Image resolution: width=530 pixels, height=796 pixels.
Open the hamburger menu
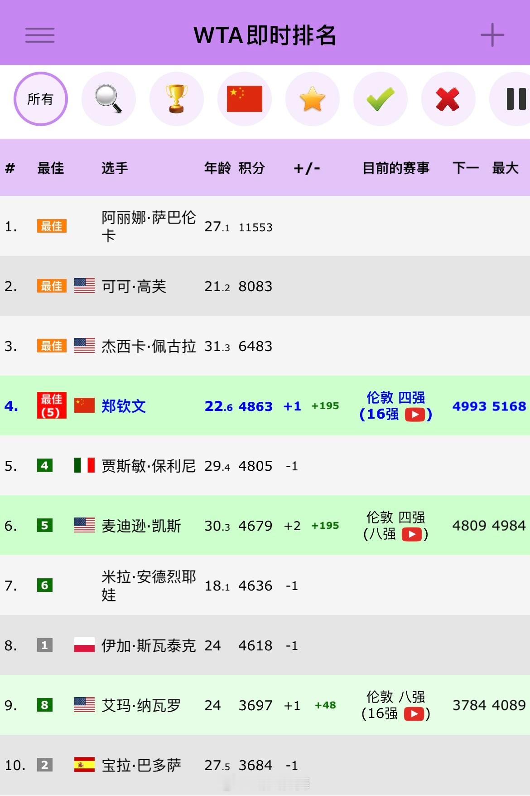pyautogui.click(x=40, y=35)
